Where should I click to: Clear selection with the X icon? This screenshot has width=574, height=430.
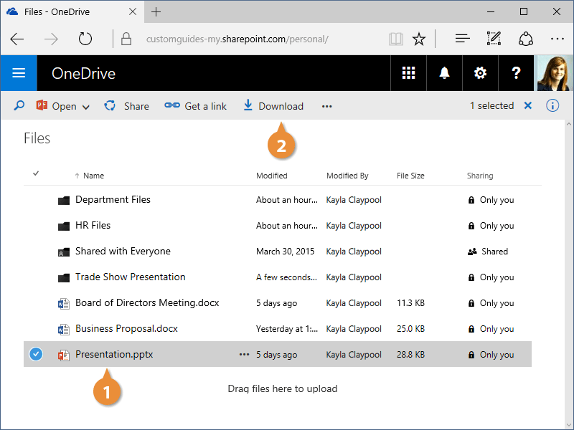[x=528, y=106]
